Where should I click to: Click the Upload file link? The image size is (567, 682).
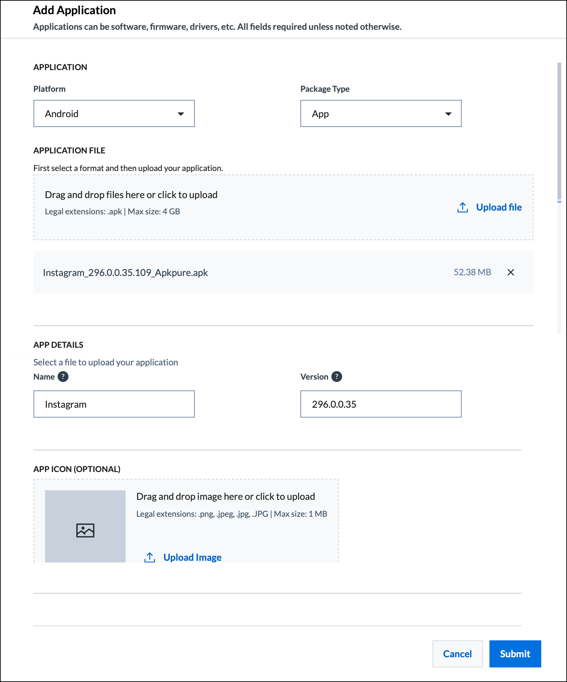(499, 207)
